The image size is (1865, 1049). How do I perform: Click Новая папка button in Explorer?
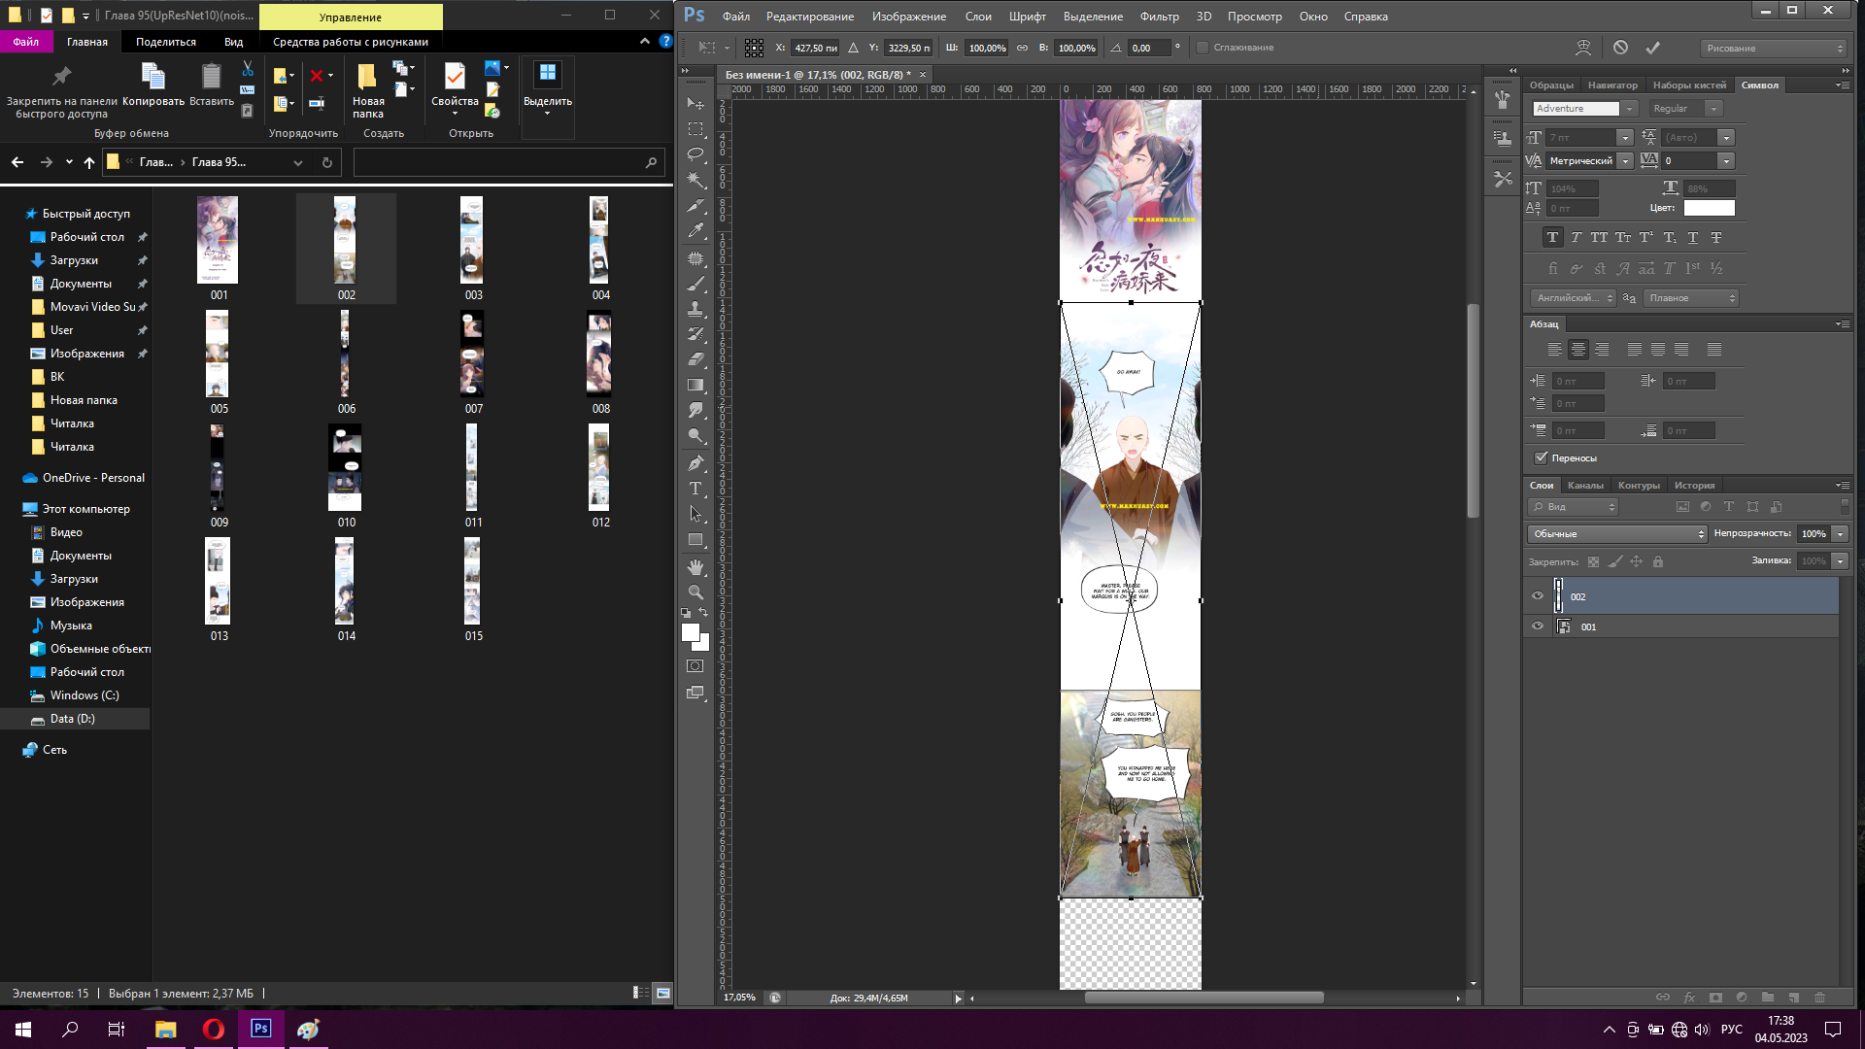click(368, 90)
